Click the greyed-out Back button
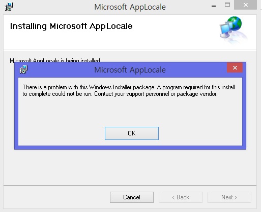Screen dimensions: 262x212 181,197
